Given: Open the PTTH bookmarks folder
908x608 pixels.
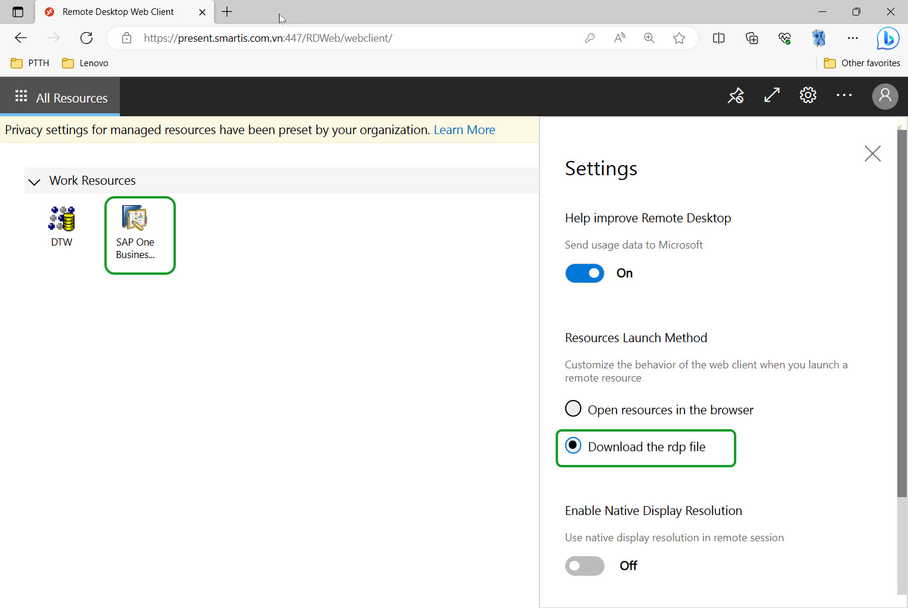Looking at the screenshot, I should [30, 63].
